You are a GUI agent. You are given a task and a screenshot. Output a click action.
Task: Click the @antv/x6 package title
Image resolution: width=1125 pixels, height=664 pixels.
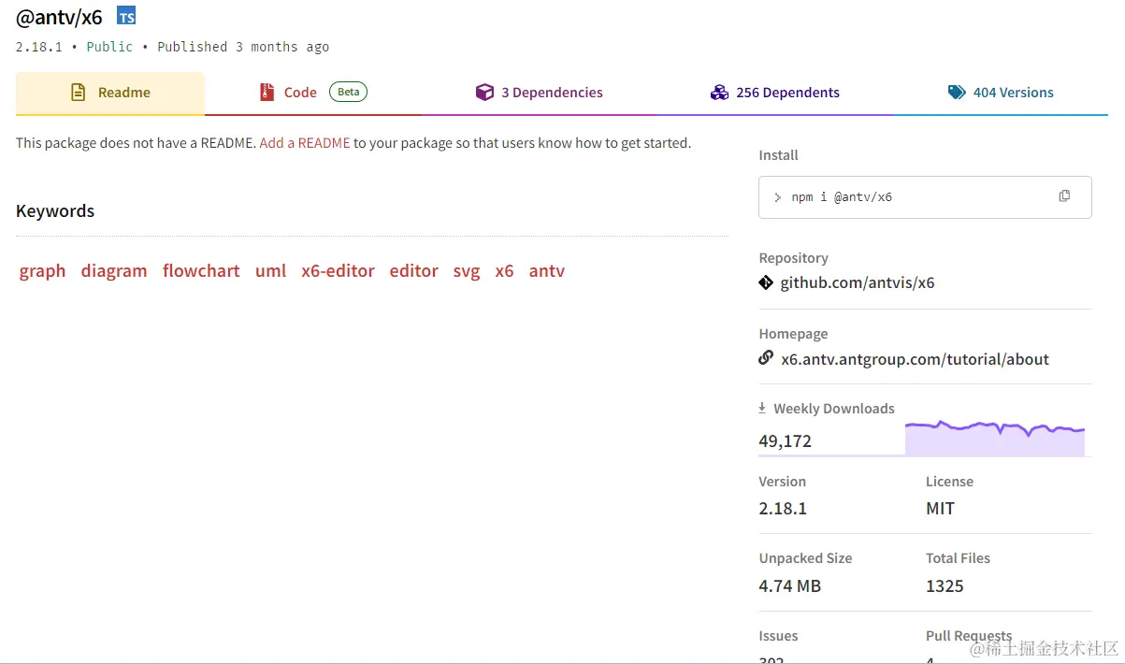59,17
